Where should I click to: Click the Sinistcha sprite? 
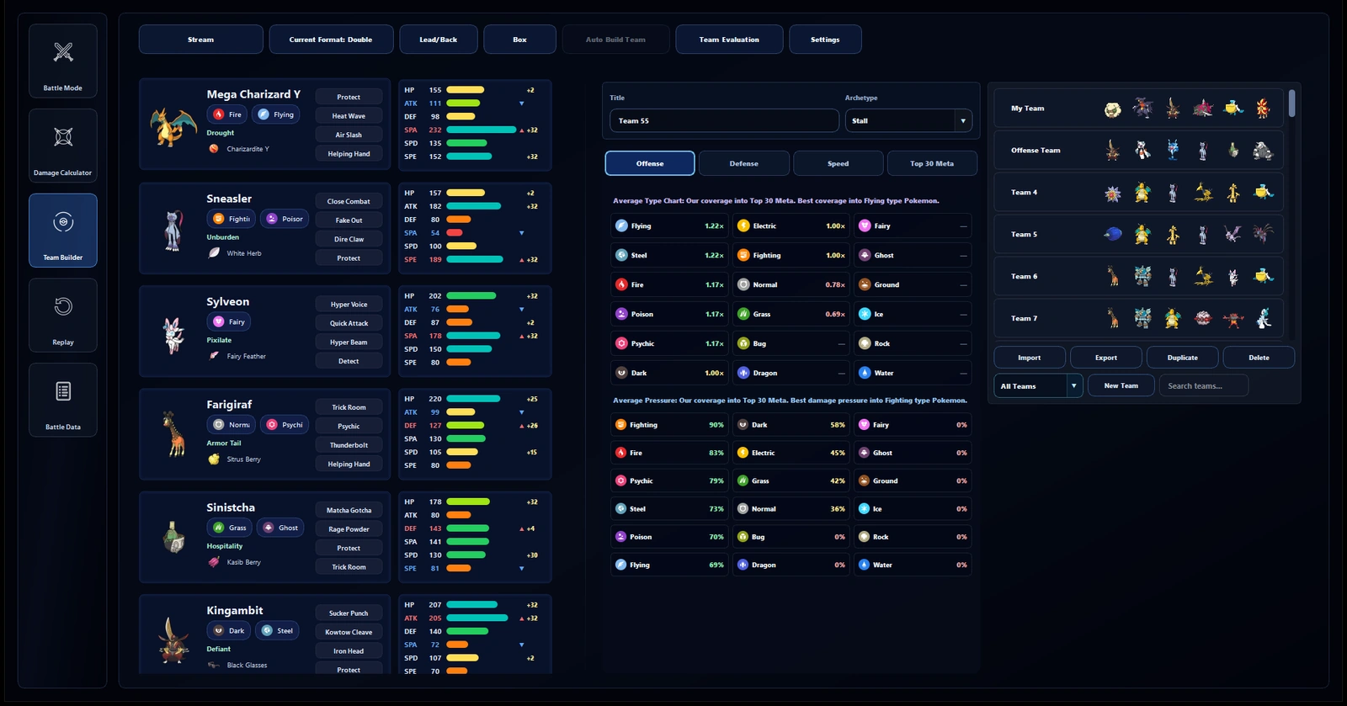point(173,539)
